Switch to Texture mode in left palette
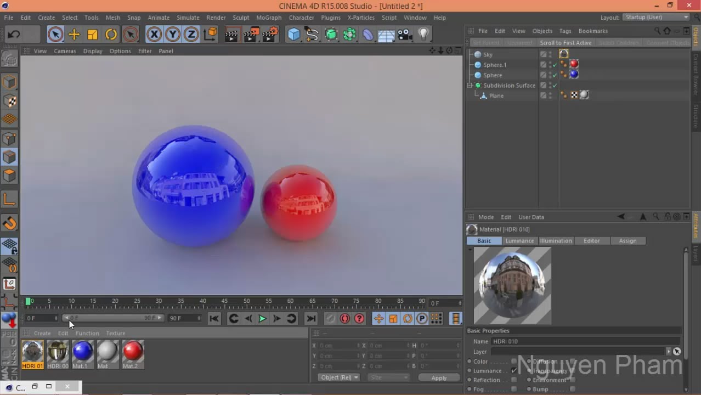The width and height of the screenshot is (701, 395). pos(9,101)
